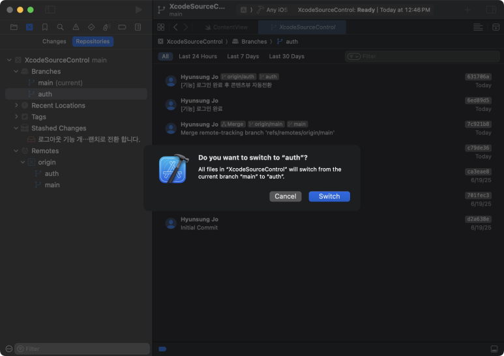Viewport: 504px width, 356px height.
Task: Click the blue tag indicator at editor bottom
Action: tap(162, 349)
